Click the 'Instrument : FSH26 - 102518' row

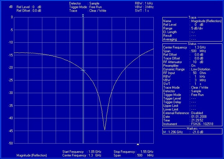point(188,124)
